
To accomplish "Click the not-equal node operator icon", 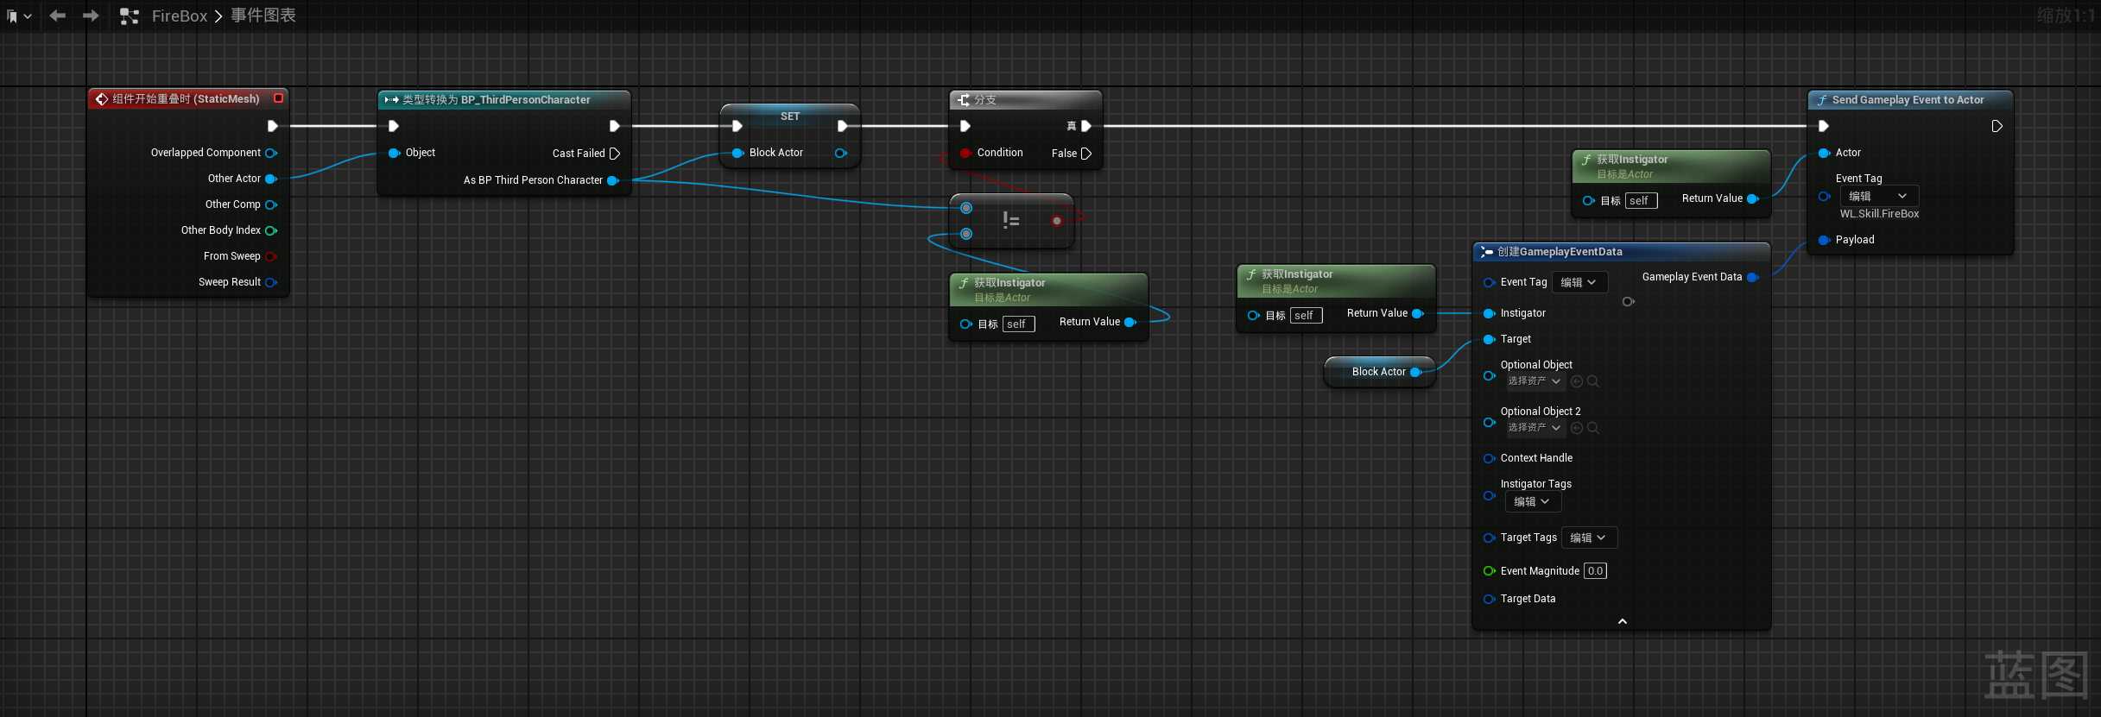I will pyautogui.click(x=1011, y=221).
